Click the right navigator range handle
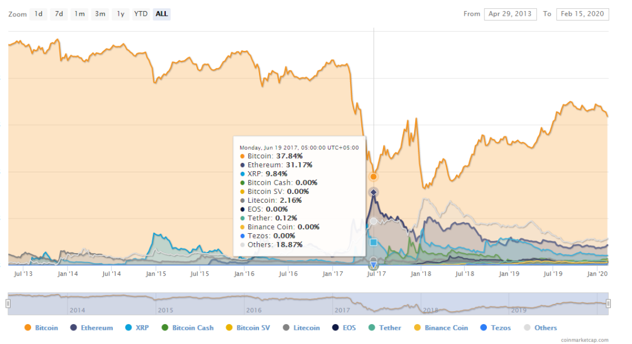 [609, 304]
